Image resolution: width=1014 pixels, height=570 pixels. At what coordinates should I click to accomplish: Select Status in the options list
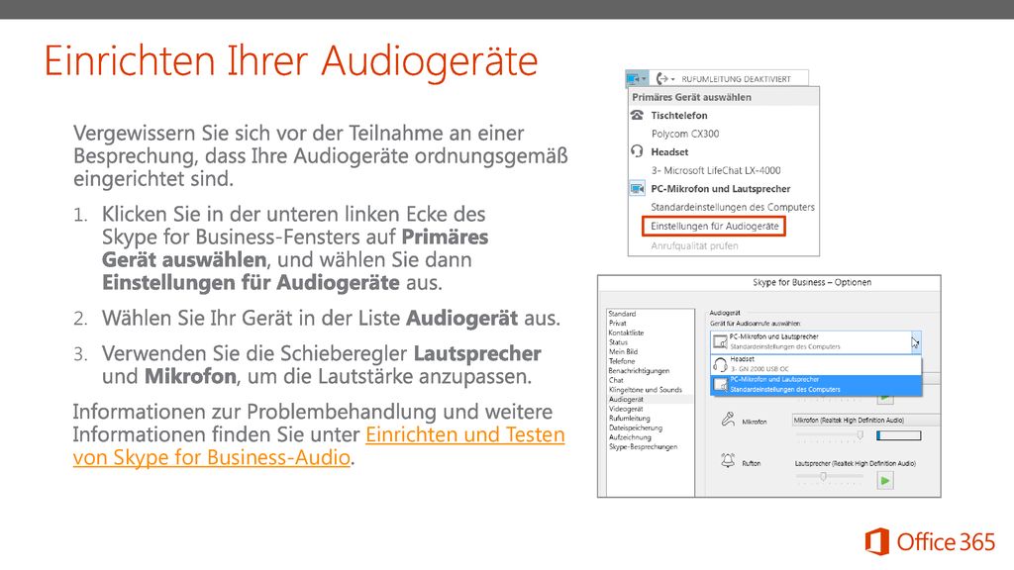pyautogui.click(x=618, y=342)
